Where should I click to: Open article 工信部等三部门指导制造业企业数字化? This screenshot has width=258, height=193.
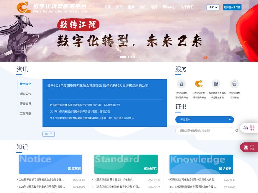pos(41,180)
